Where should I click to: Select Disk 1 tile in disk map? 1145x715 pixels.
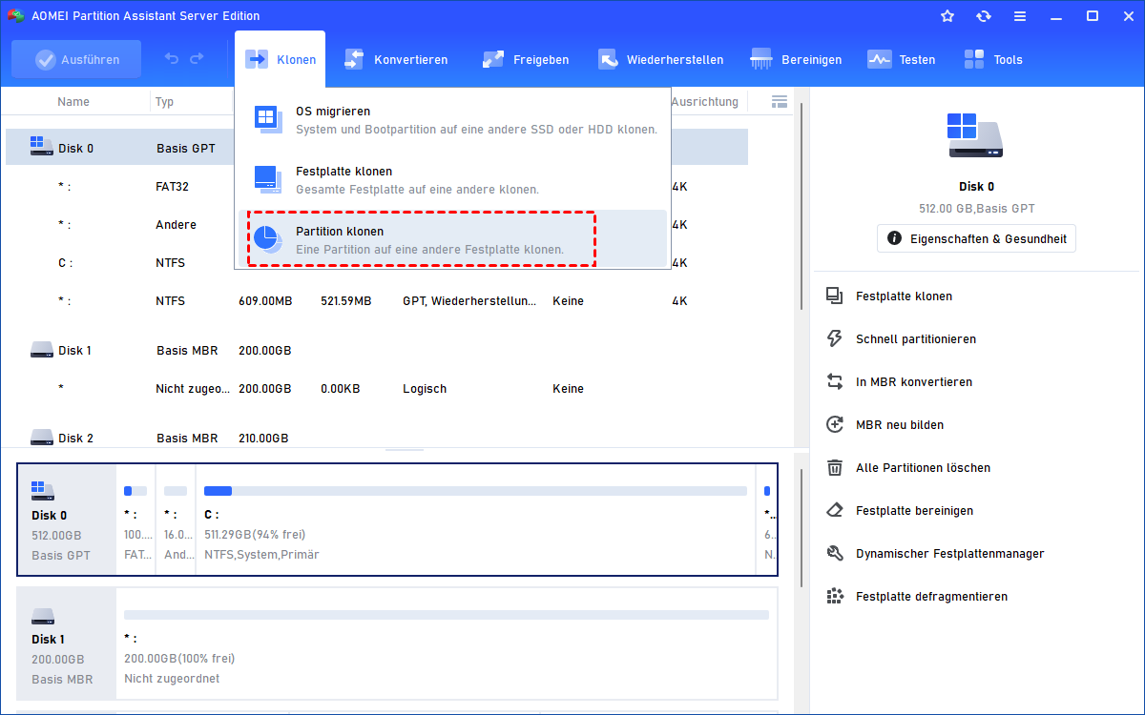coord(67,643)
